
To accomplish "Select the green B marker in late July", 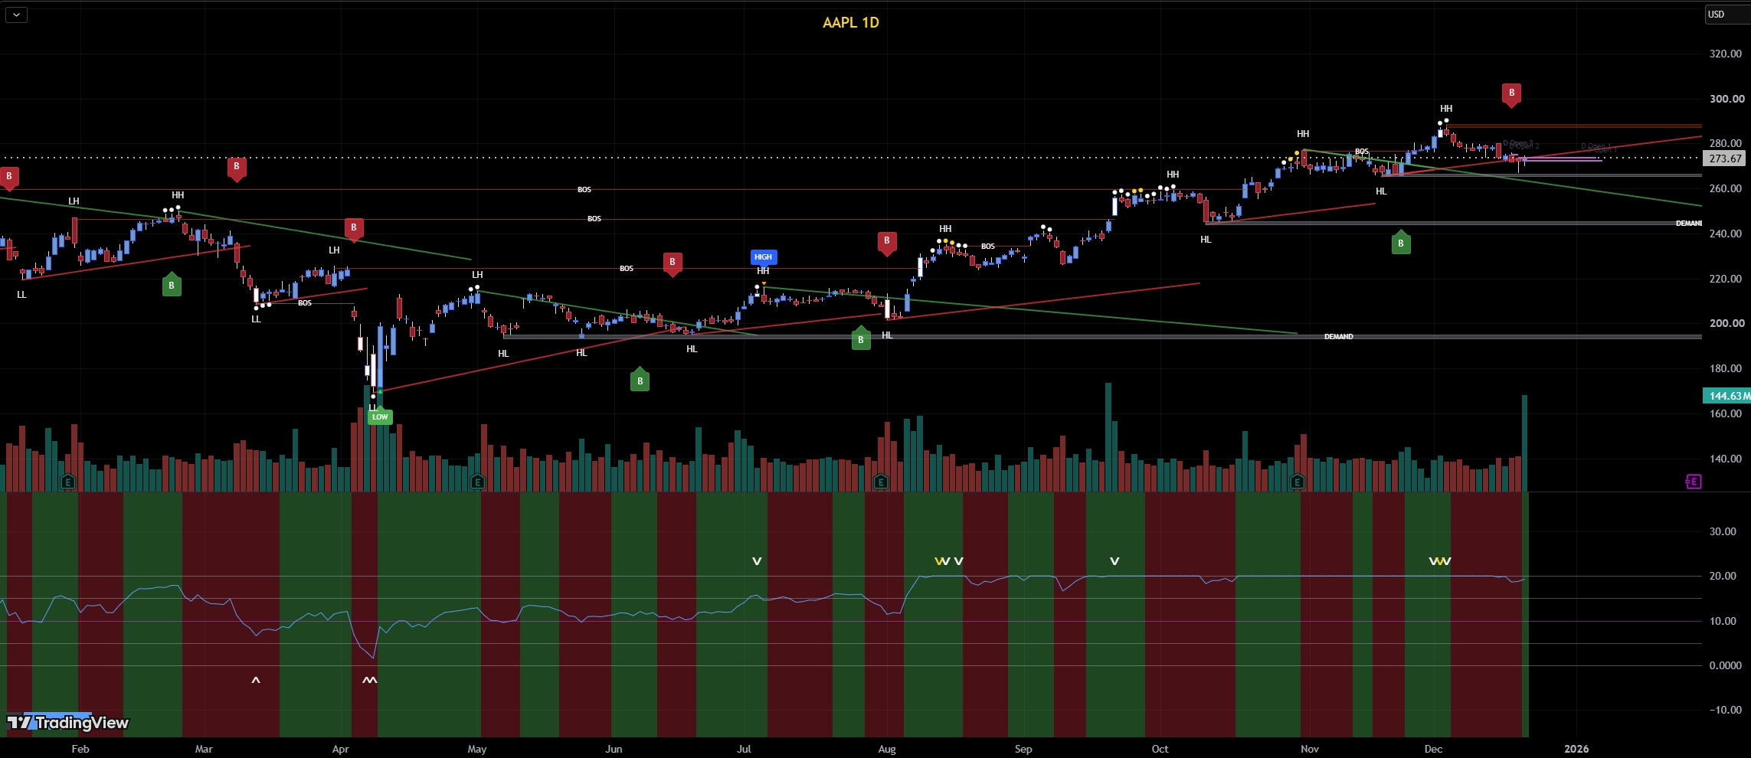I will click(861, 338).
